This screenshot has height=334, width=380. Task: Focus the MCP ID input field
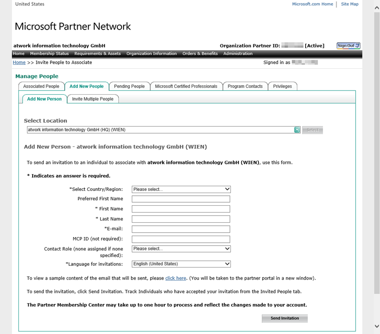tap(181, 239)
